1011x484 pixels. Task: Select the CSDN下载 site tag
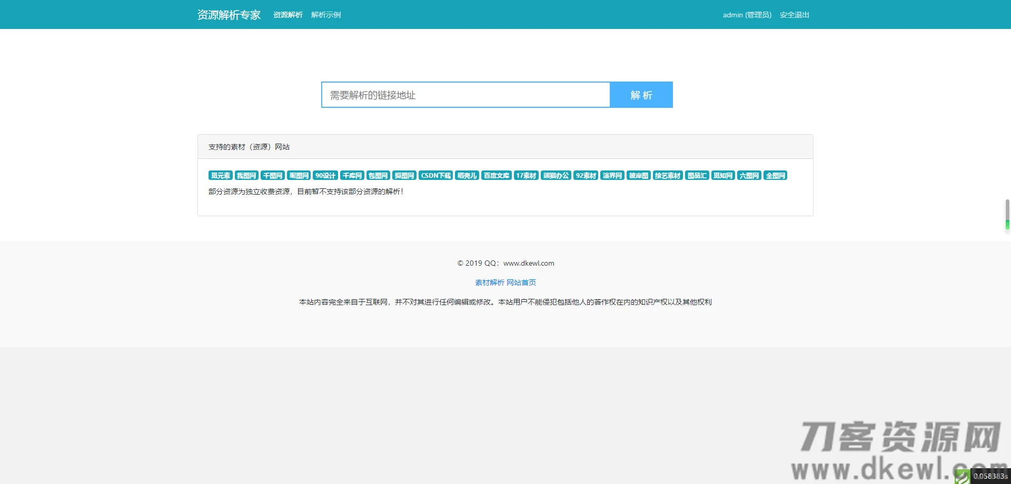click(x=435, y=175)
